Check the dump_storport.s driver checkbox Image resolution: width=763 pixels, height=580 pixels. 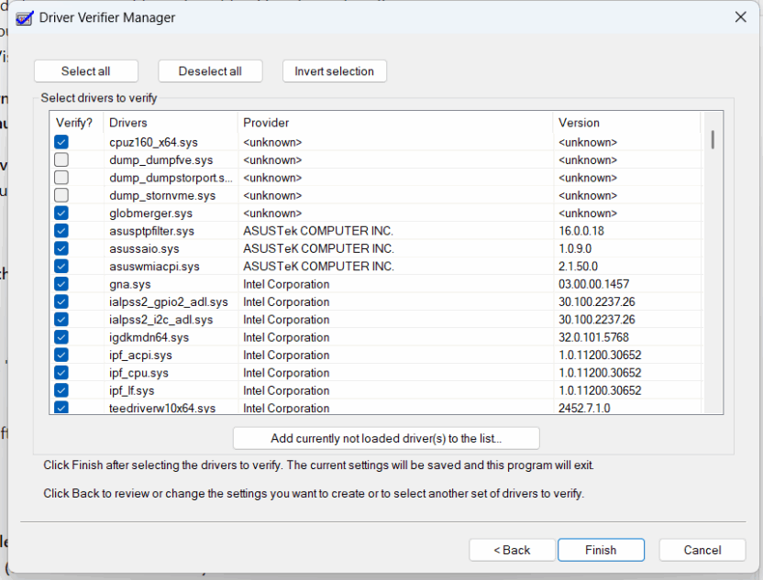(x=61, y=177)
